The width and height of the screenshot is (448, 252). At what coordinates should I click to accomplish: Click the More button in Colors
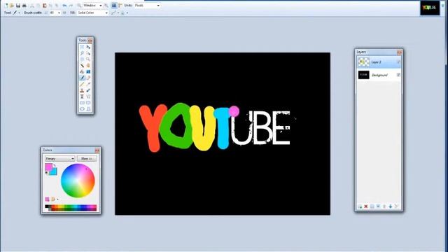point(87,159)
